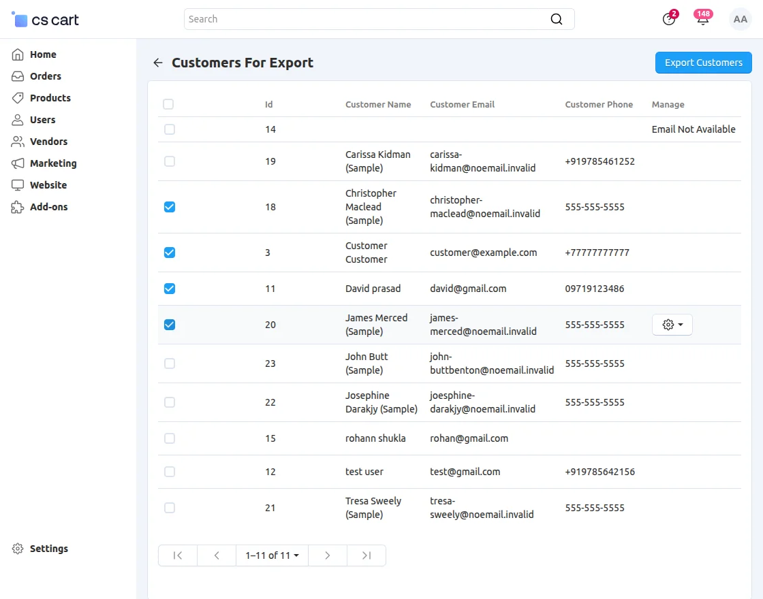The width and height of the screenshot is (763, 599).
Task: Toggle the select-all checkbox in header
Action: click(168, 104)
